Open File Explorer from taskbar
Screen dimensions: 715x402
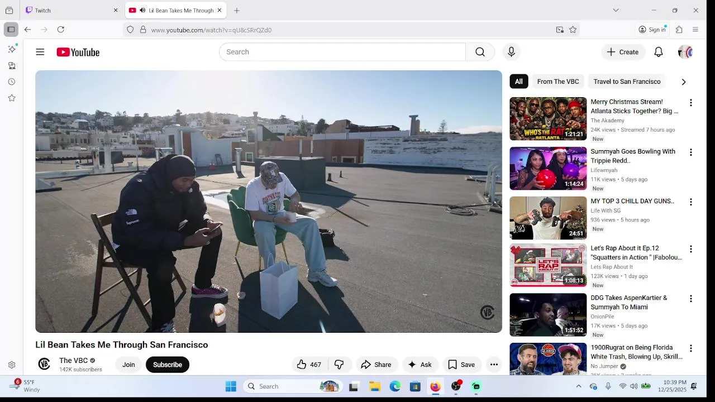[x=375, y=386]
